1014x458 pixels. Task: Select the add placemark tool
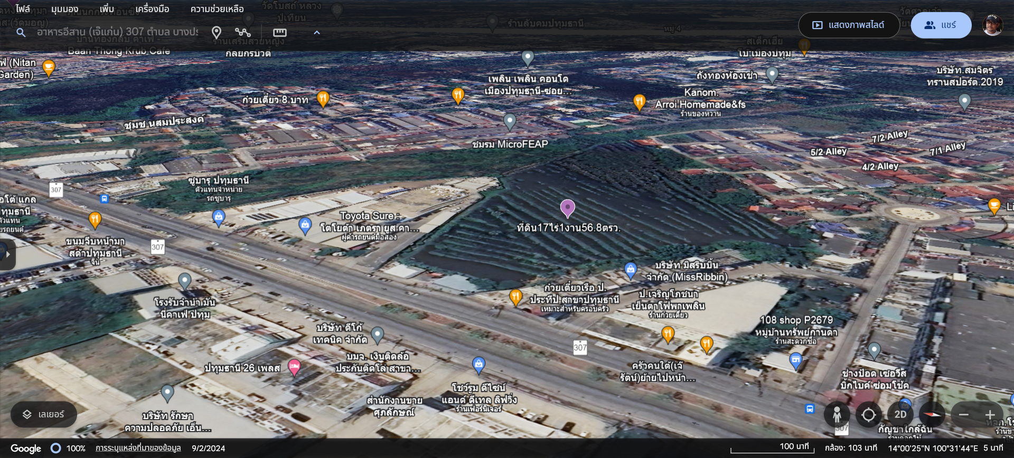[216, 33]
